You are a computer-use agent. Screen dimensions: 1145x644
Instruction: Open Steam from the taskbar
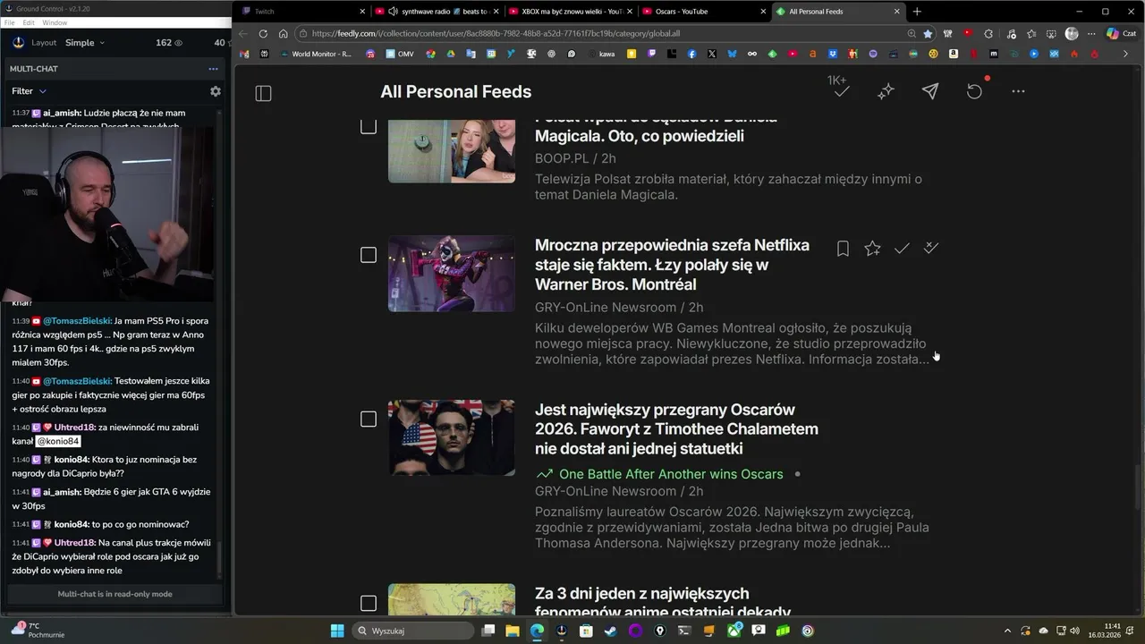pos(610,631)
